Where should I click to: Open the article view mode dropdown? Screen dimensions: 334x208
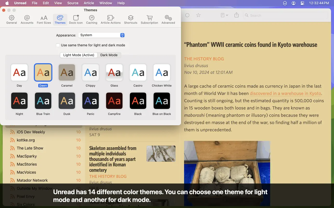pyautogui.click(x=224, y=15)
